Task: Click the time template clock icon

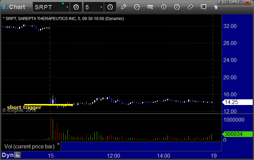Action: pyautogui.click(x=110, y=7)
